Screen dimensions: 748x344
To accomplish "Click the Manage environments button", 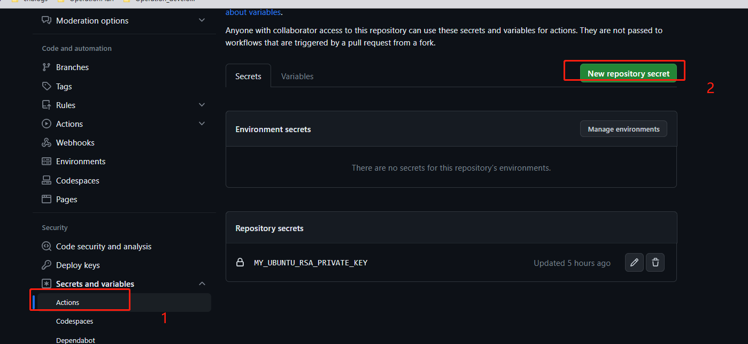I will pyautogui.click(x=623, y=129).
